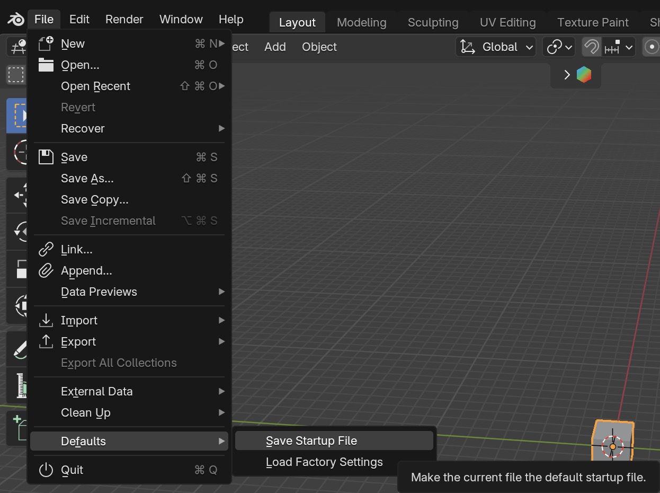Switch to the UV Editing workspace tab
This screenshot has height=493, width=660.
click(x=508, y=23)
